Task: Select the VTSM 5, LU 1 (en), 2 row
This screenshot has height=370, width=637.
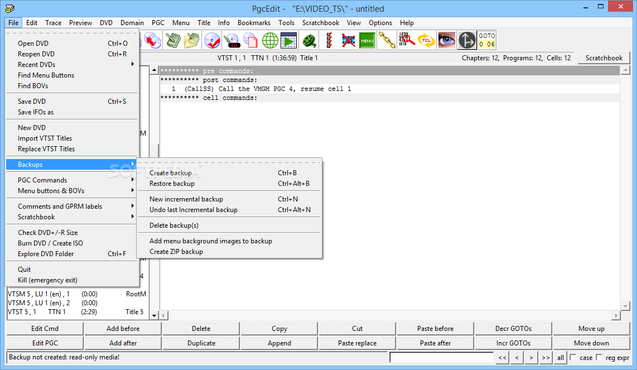Action: pyautogui.click(x=78, y=303)
